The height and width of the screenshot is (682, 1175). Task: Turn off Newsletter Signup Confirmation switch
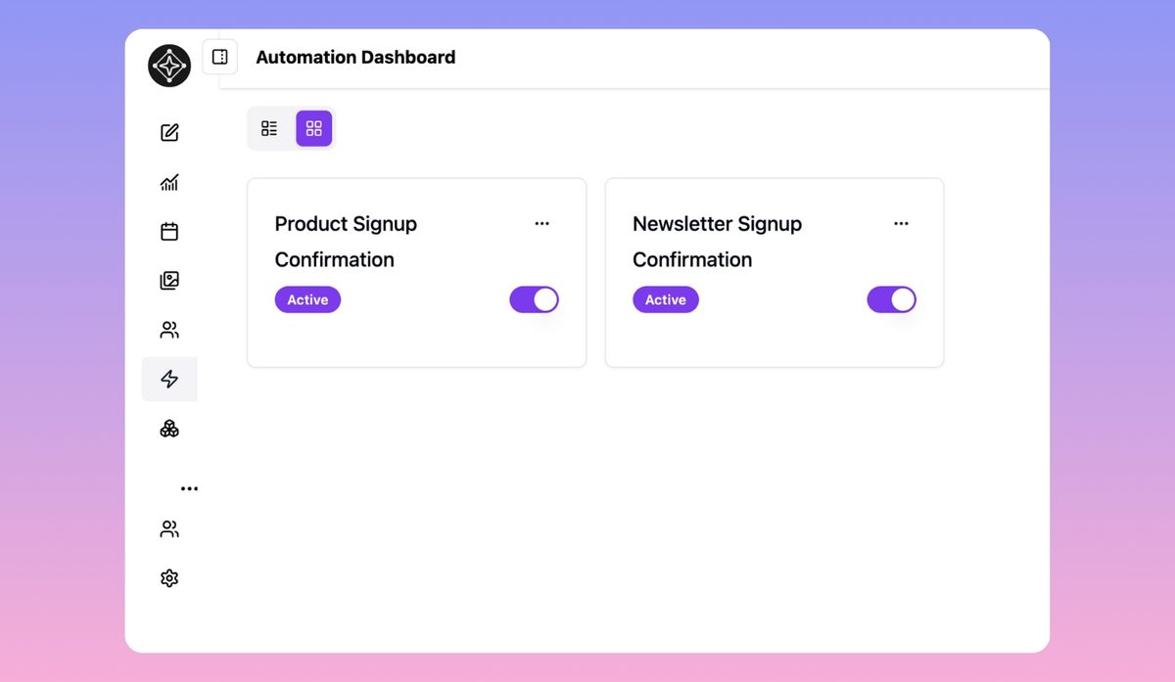(892, 299)
